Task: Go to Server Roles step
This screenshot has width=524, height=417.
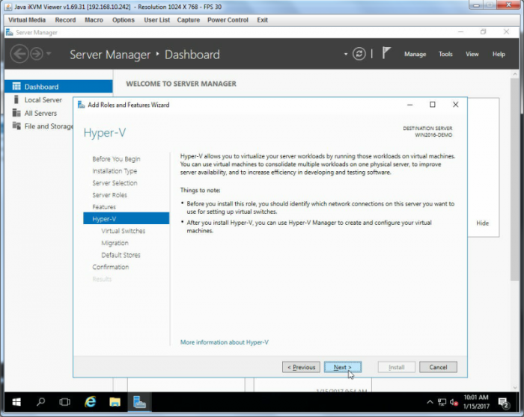Action: [x=109, y=195]
